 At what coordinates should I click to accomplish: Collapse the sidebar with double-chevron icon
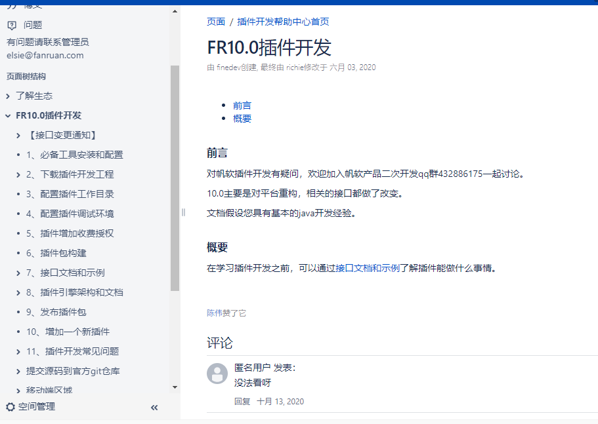tap(154, 408)
